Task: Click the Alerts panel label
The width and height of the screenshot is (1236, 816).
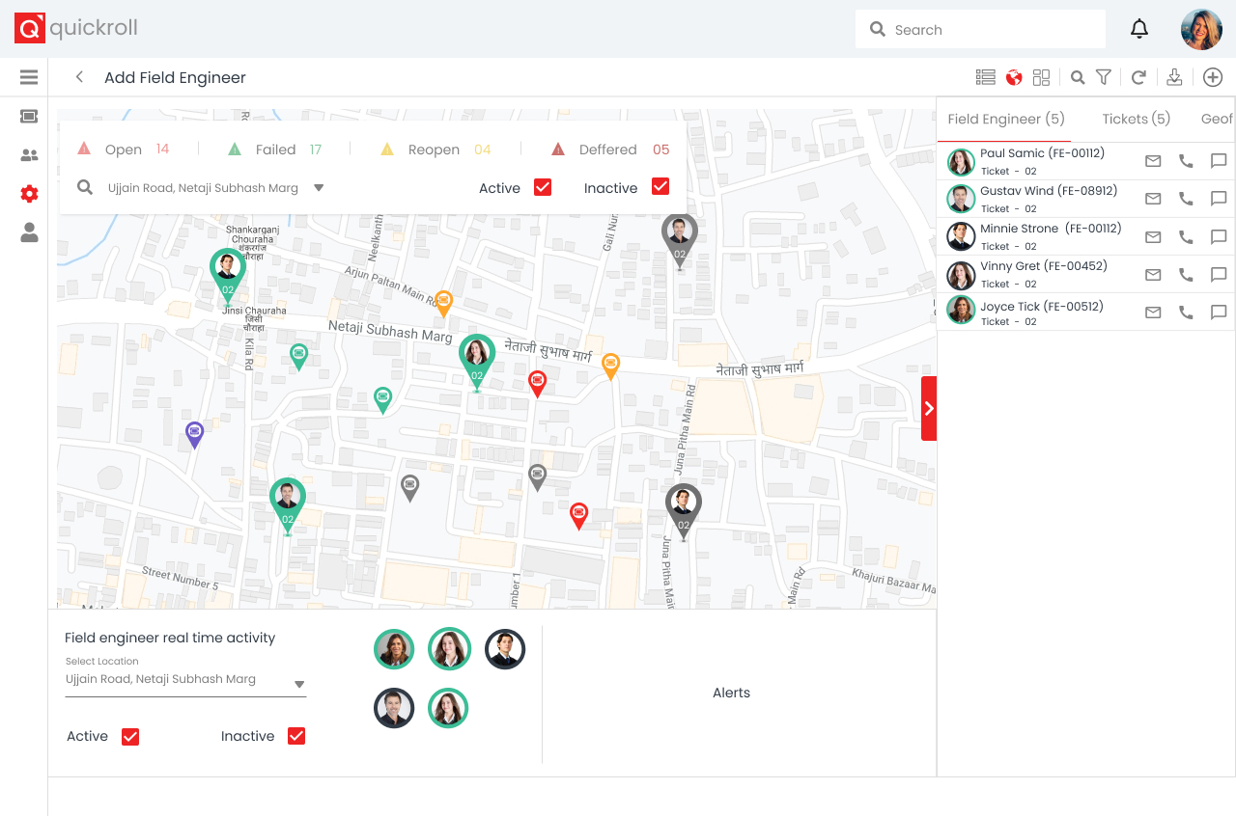Action: 731,693
